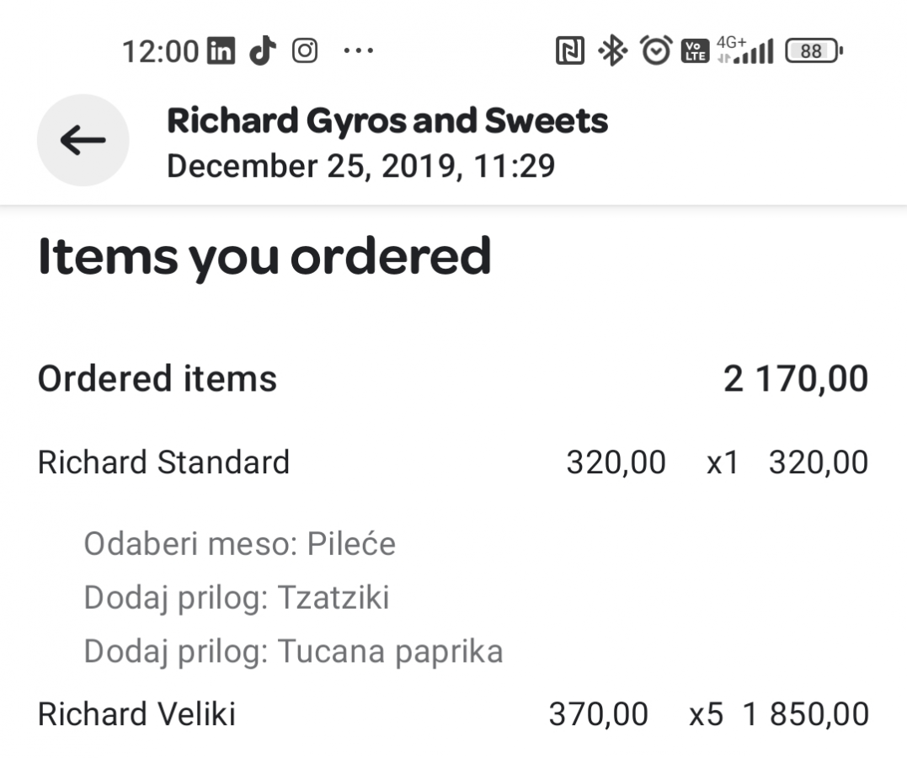Tap the alarm clock status icon
907x758 pixels.
(x=656, y=51)
